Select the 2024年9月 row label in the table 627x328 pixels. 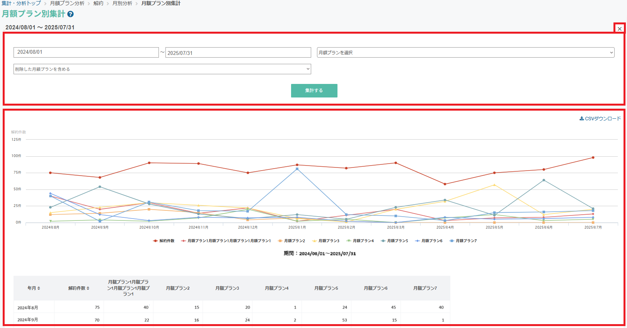click(x=28, y=320)
